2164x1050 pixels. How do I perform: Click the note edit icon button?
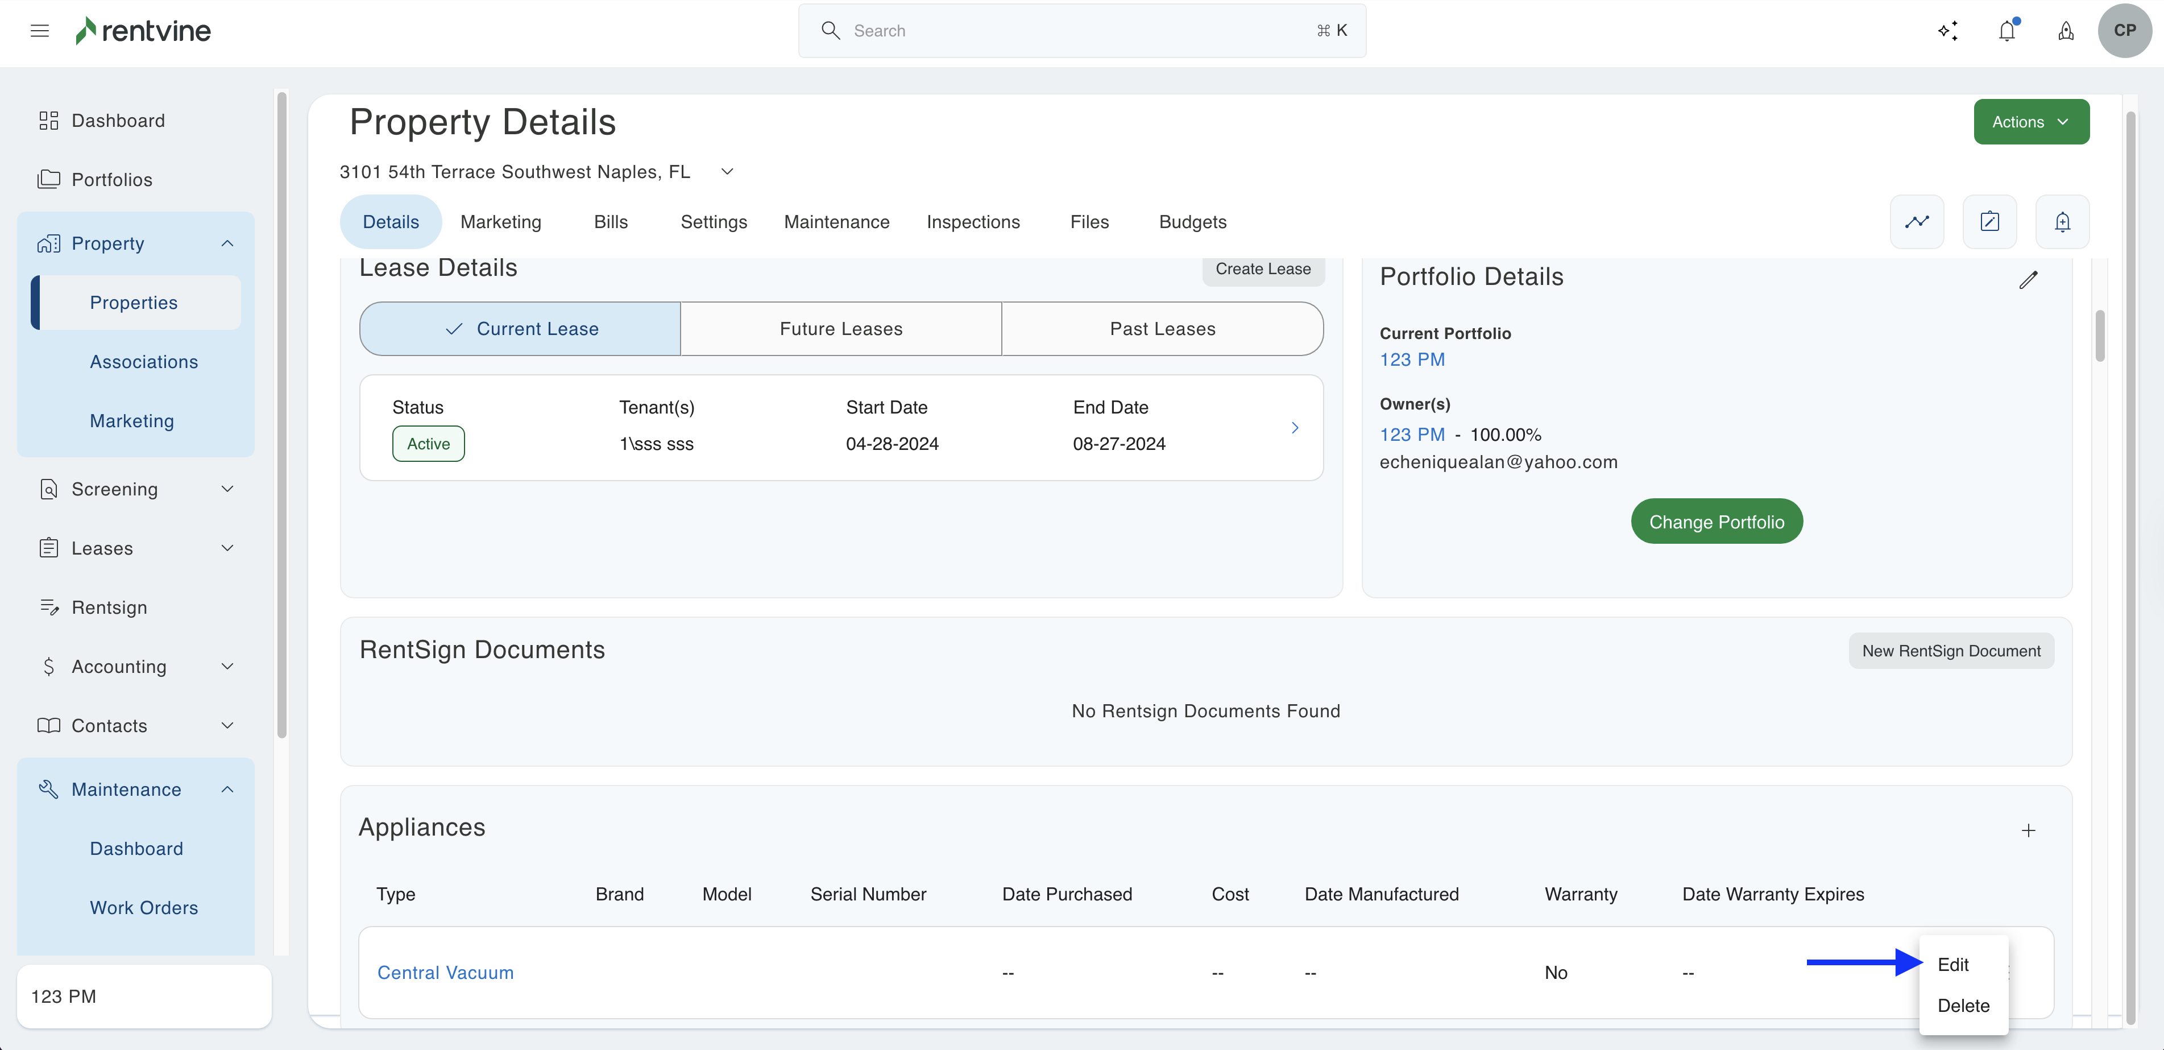[1989, 222]
